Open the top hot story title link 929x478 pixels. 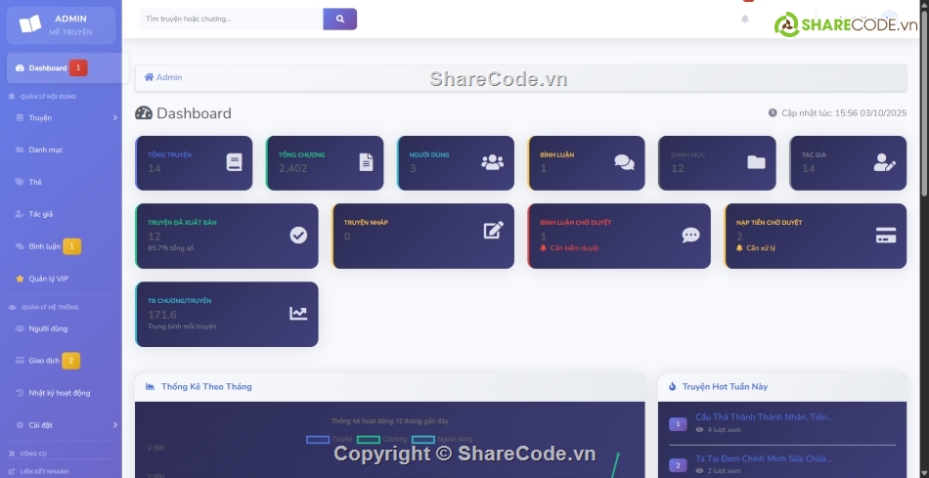tap(764, 416)
